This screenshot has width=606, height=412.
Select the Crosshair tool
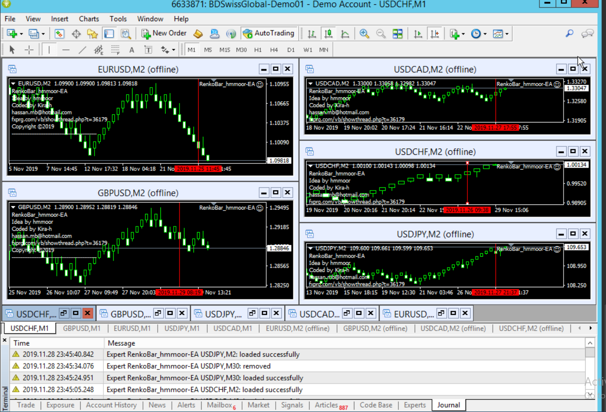(29, 49)
